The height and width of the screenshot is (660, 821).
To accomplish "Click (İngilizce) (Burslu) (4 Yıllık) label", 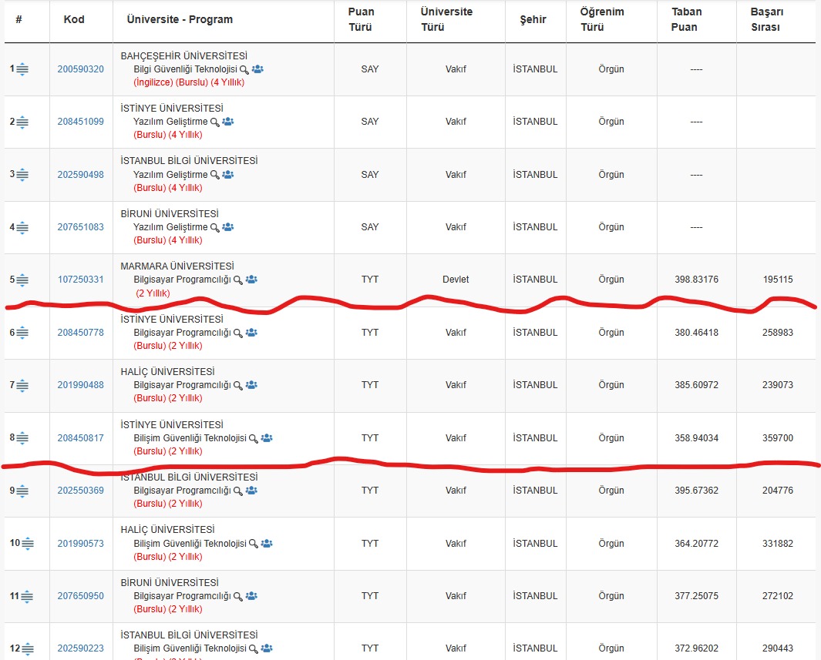I will 189,82.
